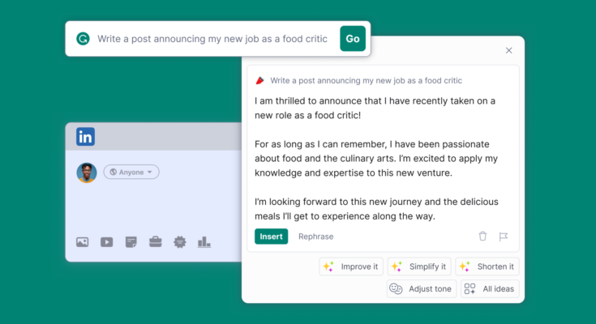Click the prompt text input field
Image resolution: width=596 pixels, height=324 pixels.
pyautogui.click(x=215, y=39)
